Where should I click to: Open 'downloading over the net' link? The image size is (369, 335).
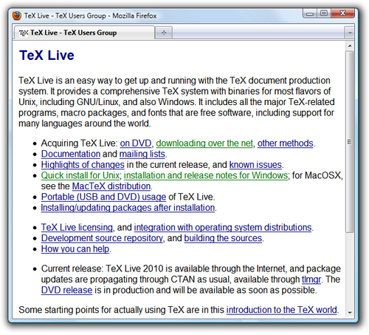coord(204,143)
